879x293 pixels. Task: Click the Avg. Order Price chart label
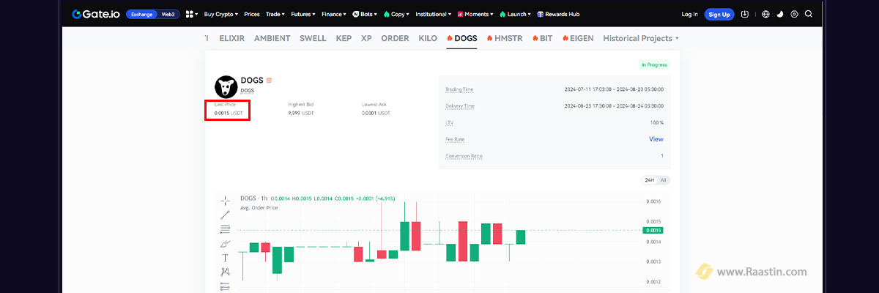(x=259, y=207)
